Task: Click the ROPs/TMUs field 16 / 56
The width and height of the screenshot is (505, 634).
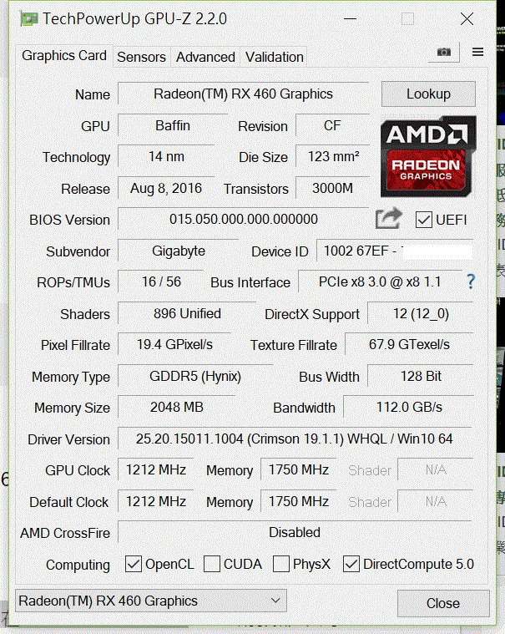Action: tap(161, 281)
